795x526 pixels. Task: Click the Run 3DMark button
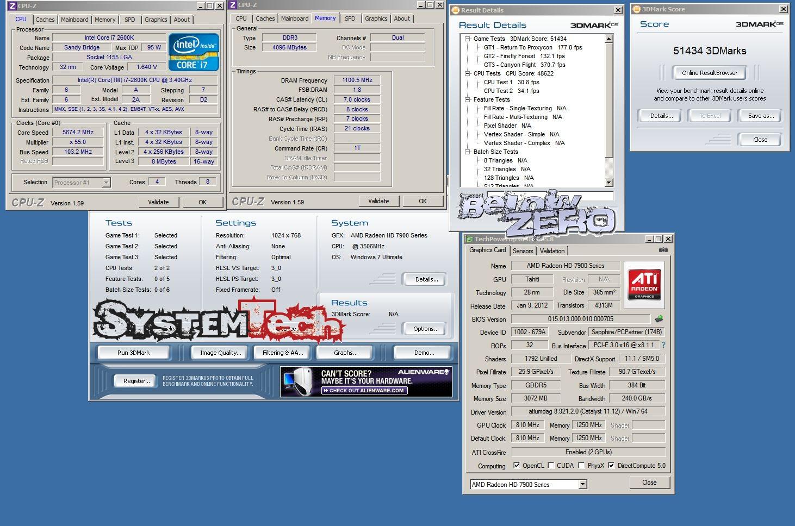point(133,353)
